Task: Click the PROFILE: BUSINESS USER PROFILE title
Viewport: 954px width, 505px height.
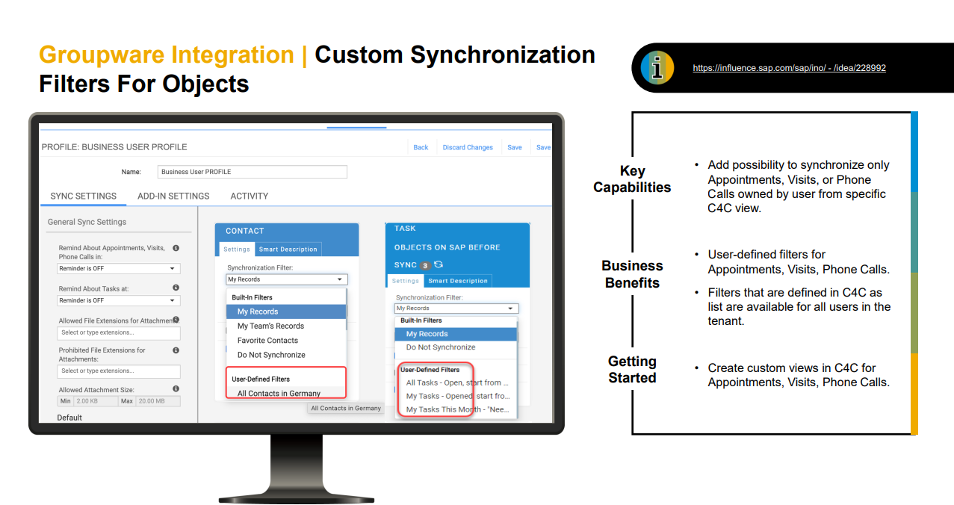Action: click(114, 147)
